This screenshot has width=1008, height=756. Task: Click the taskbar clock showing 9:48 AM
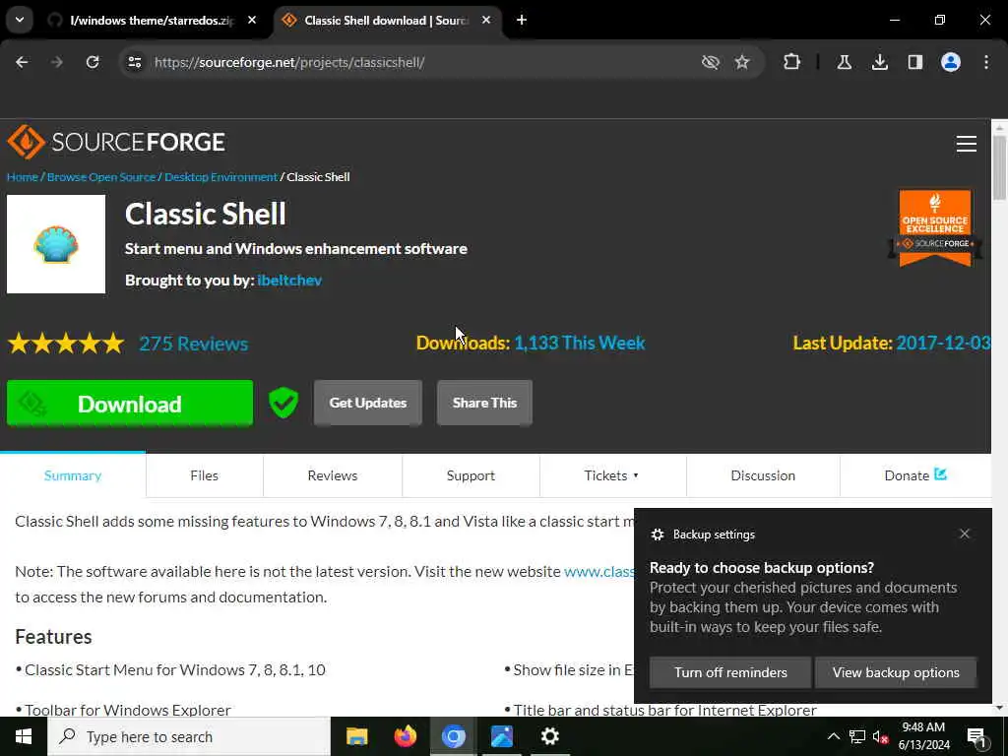pos(923,736)
